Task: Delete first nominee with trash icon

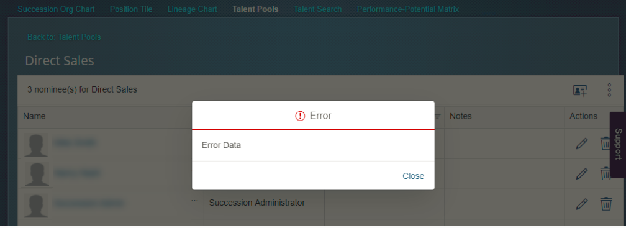Action: coord(606,144)
